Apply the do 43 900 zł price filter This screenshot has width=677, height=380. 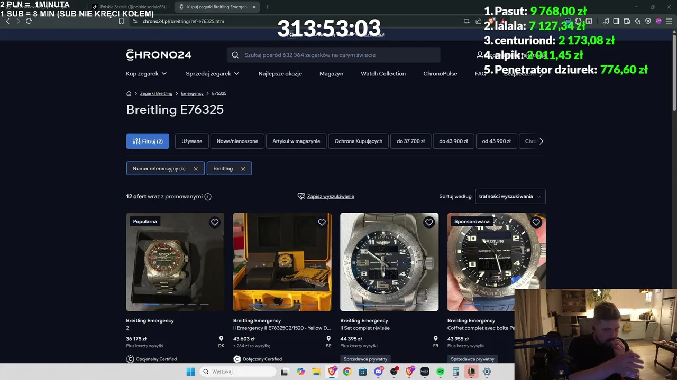[x=453, y=141]
